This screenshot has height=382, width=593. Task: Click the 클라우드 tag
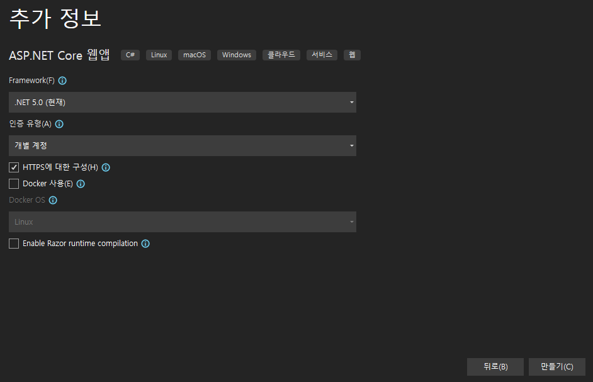[281, 55]
